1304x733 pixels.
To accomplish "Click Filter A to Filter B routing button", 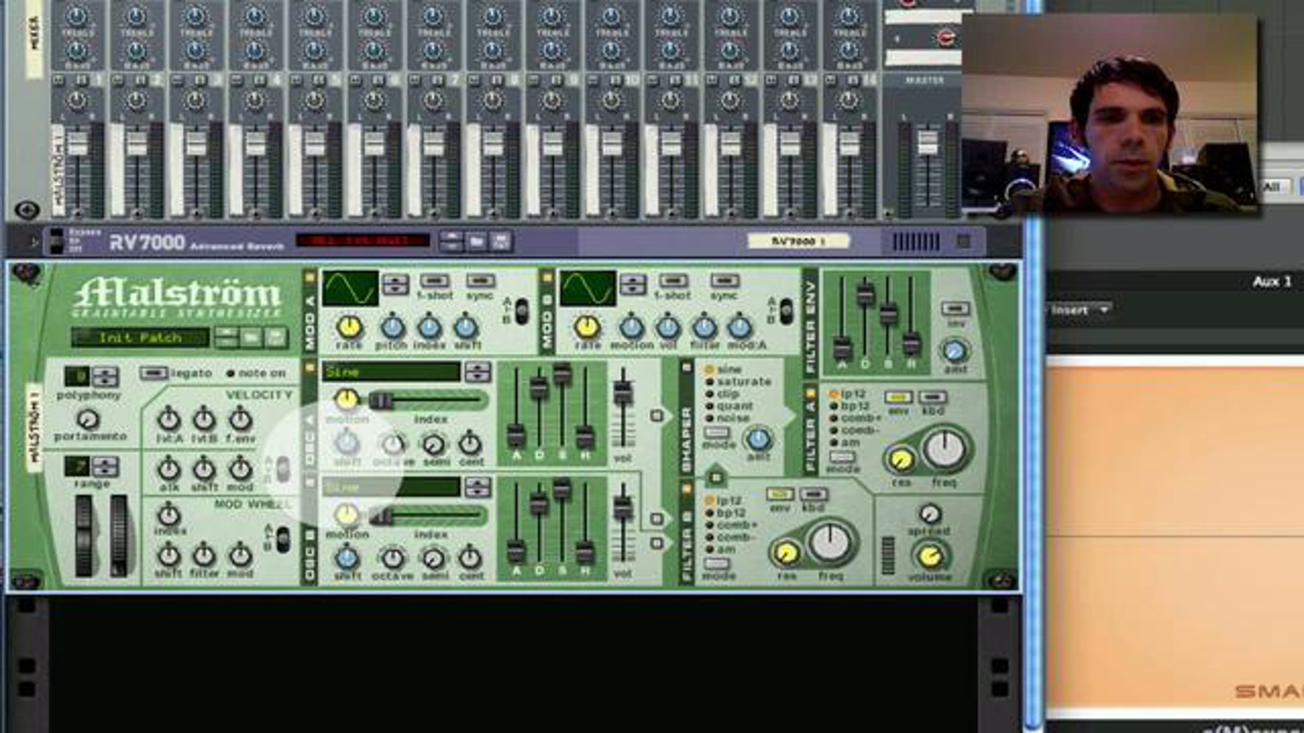I will click(x=716, y=477).
